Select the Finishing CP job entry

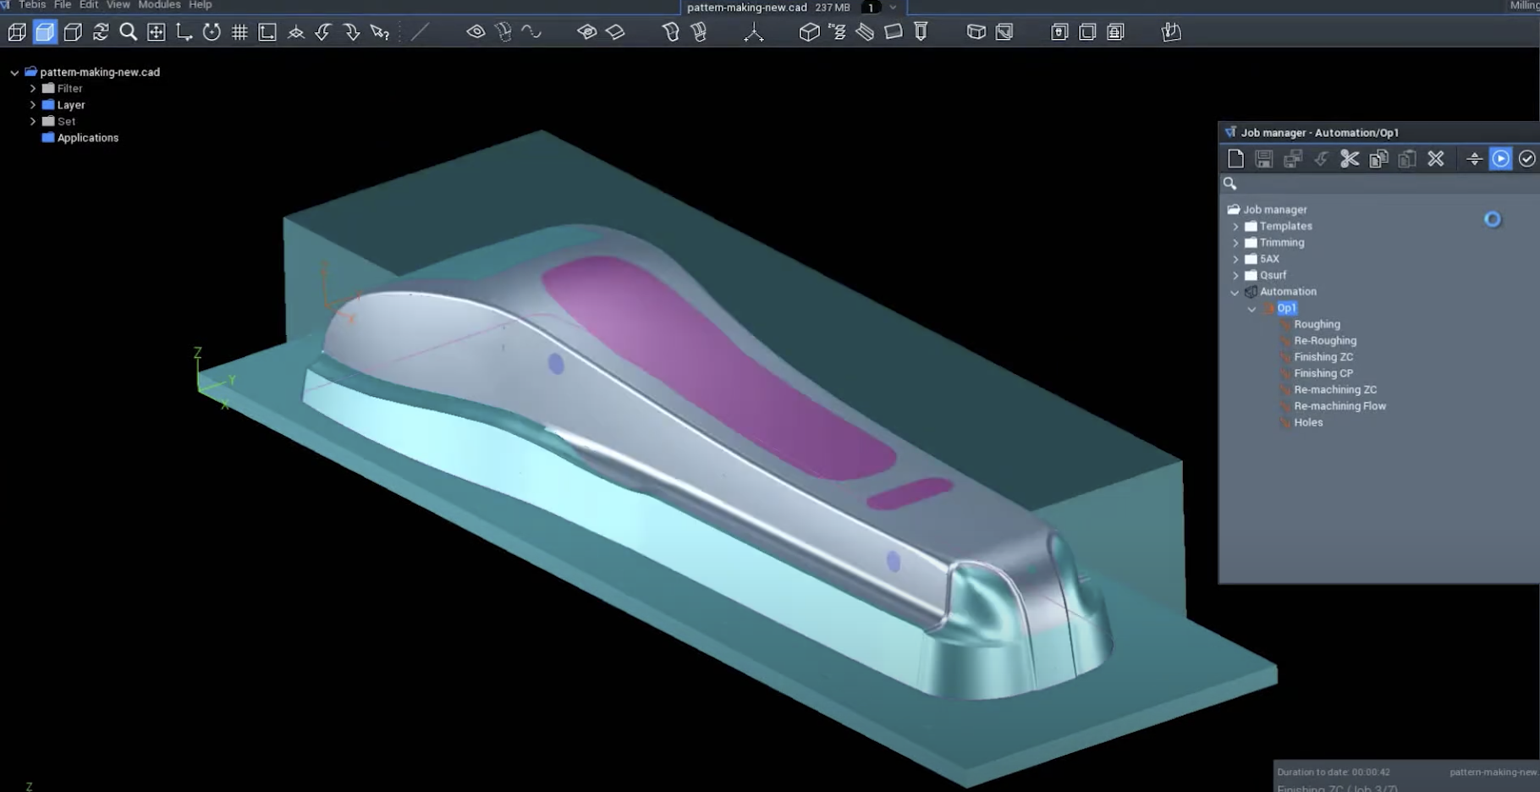1323,373
